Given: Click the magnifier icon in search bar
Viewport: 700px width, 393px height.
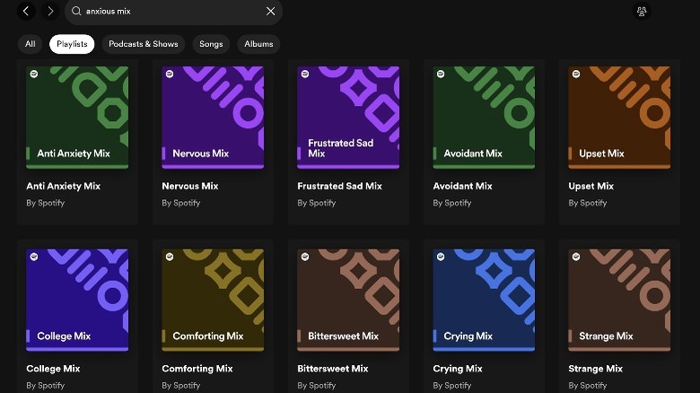Looking at the screenshot, I should click(76, 11).
